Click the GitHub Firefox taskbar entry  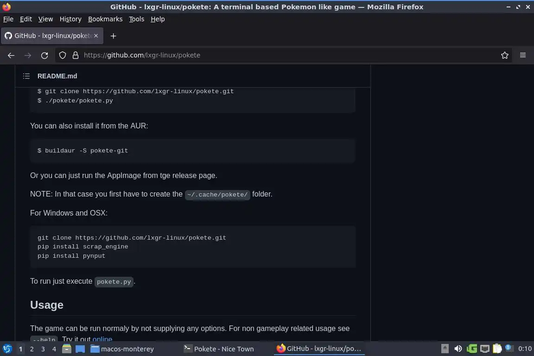click(x=319, y=349)
